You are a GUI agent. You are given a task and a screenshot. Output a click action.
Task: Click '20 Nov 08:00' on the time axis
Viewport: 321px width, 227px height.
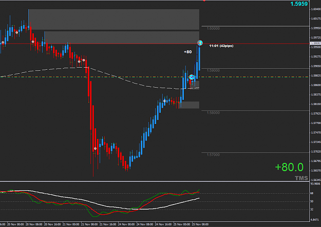(x=34, y=224)
